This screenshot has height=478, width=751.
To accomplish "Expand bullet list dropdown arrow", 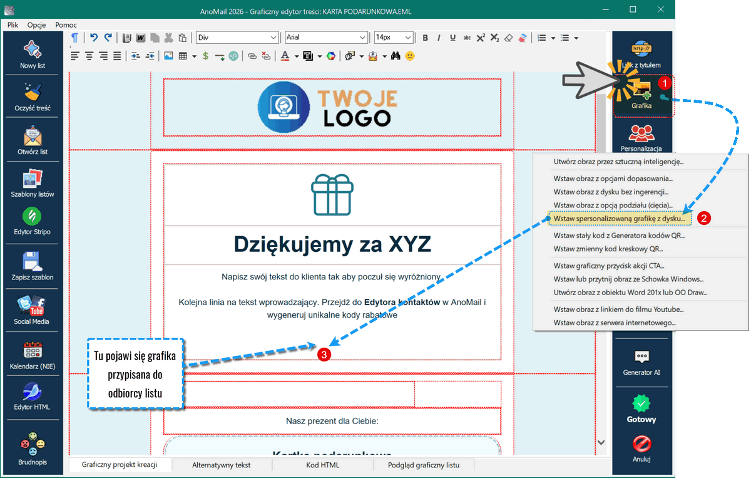I will (x=576, y=38).
